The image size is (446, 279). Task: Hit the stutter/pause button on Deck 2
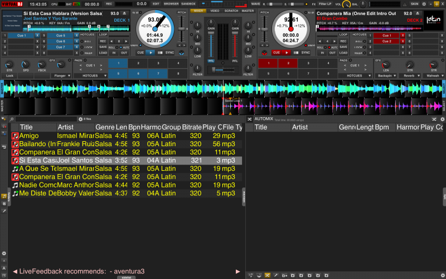coord(296,52)
